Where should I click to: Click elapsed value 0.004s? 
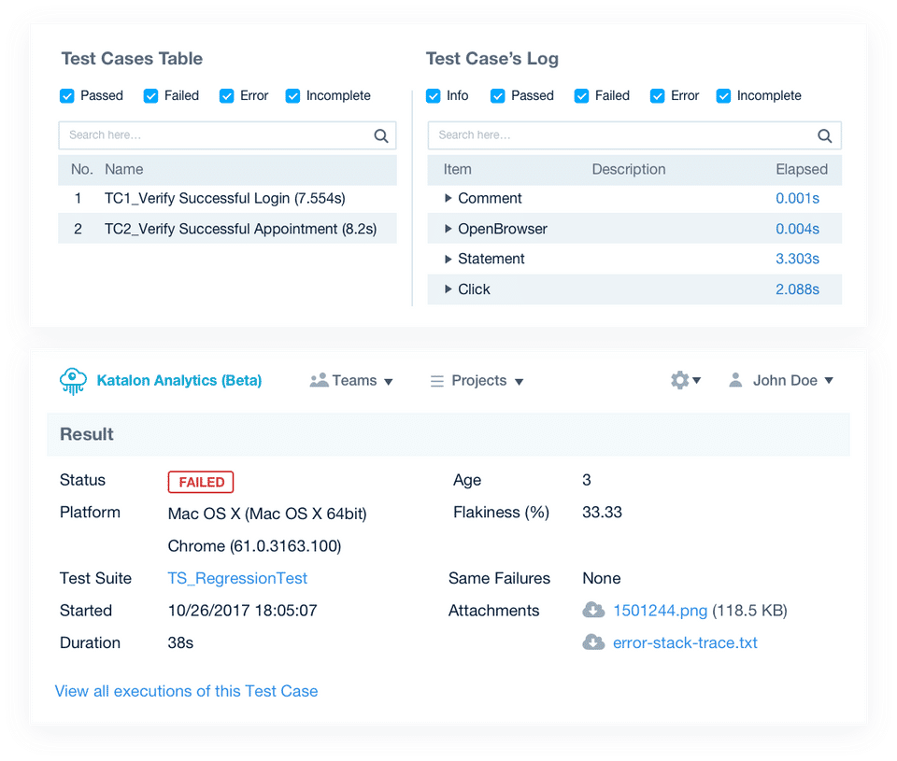797,229
